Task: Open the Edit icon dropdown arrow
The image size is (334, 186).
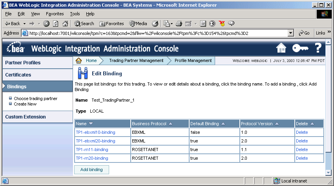Action: click(195, 24)
